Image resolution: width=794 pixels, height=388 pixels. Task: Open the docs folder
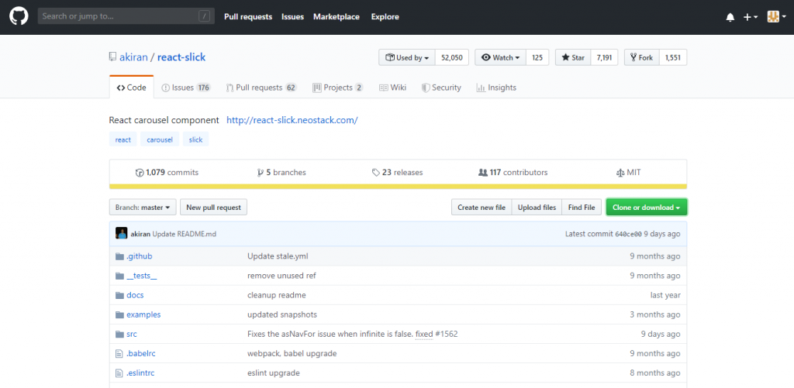pos(135,295)
